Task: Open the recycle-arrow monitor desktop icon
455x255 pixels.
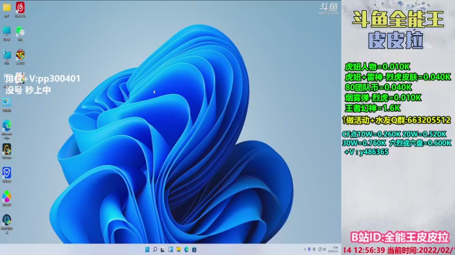Action: tap(7, 57)
